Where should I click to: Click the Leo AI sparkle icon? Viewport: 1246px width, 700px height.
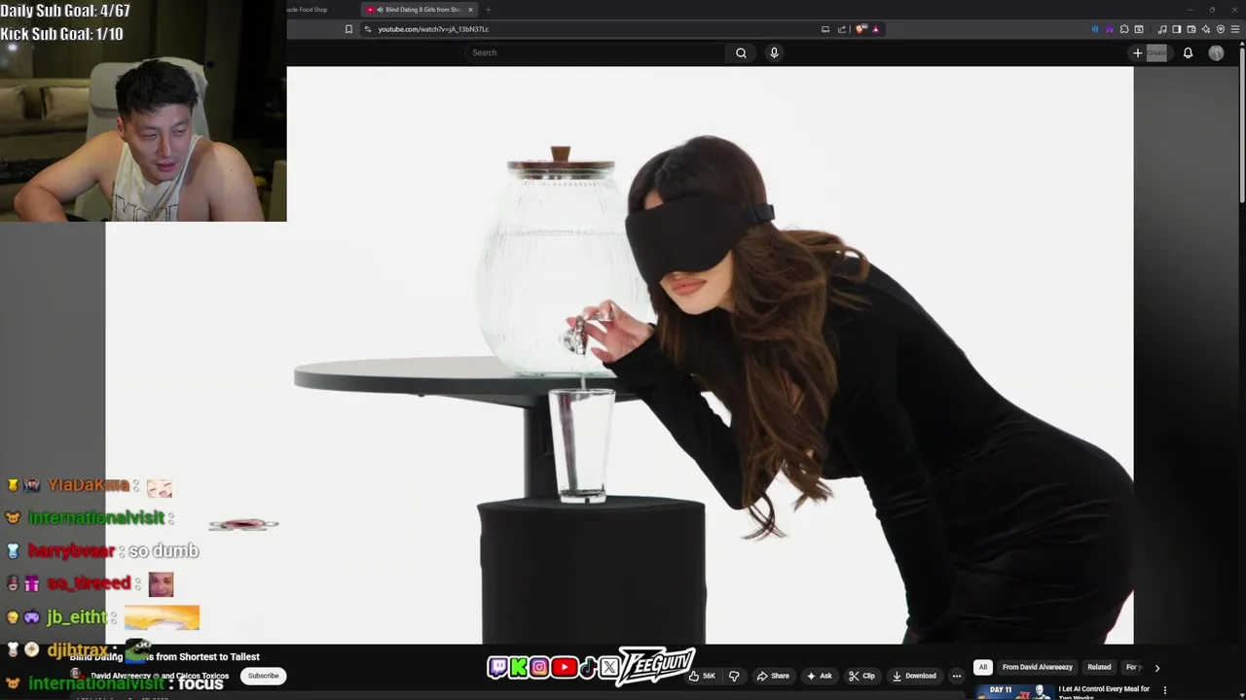pyautogui.click(x=1206, y=29)
